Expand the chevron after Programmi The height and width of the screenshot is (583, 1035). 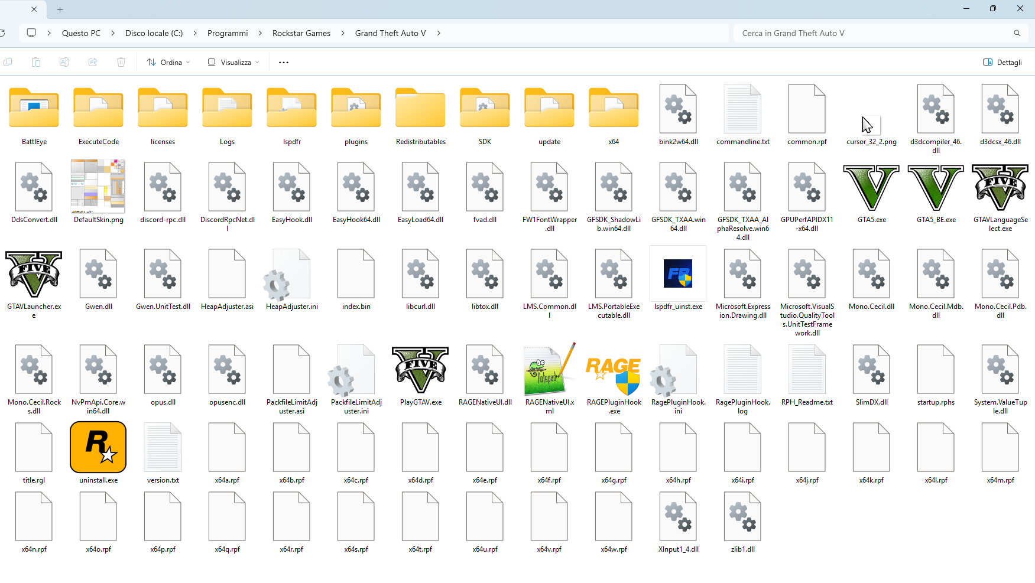(x=260, y=33)
